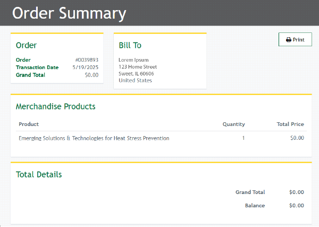Click the Total Details heading
This screenshot has width=319, height=227.
(x=39, y=174)
